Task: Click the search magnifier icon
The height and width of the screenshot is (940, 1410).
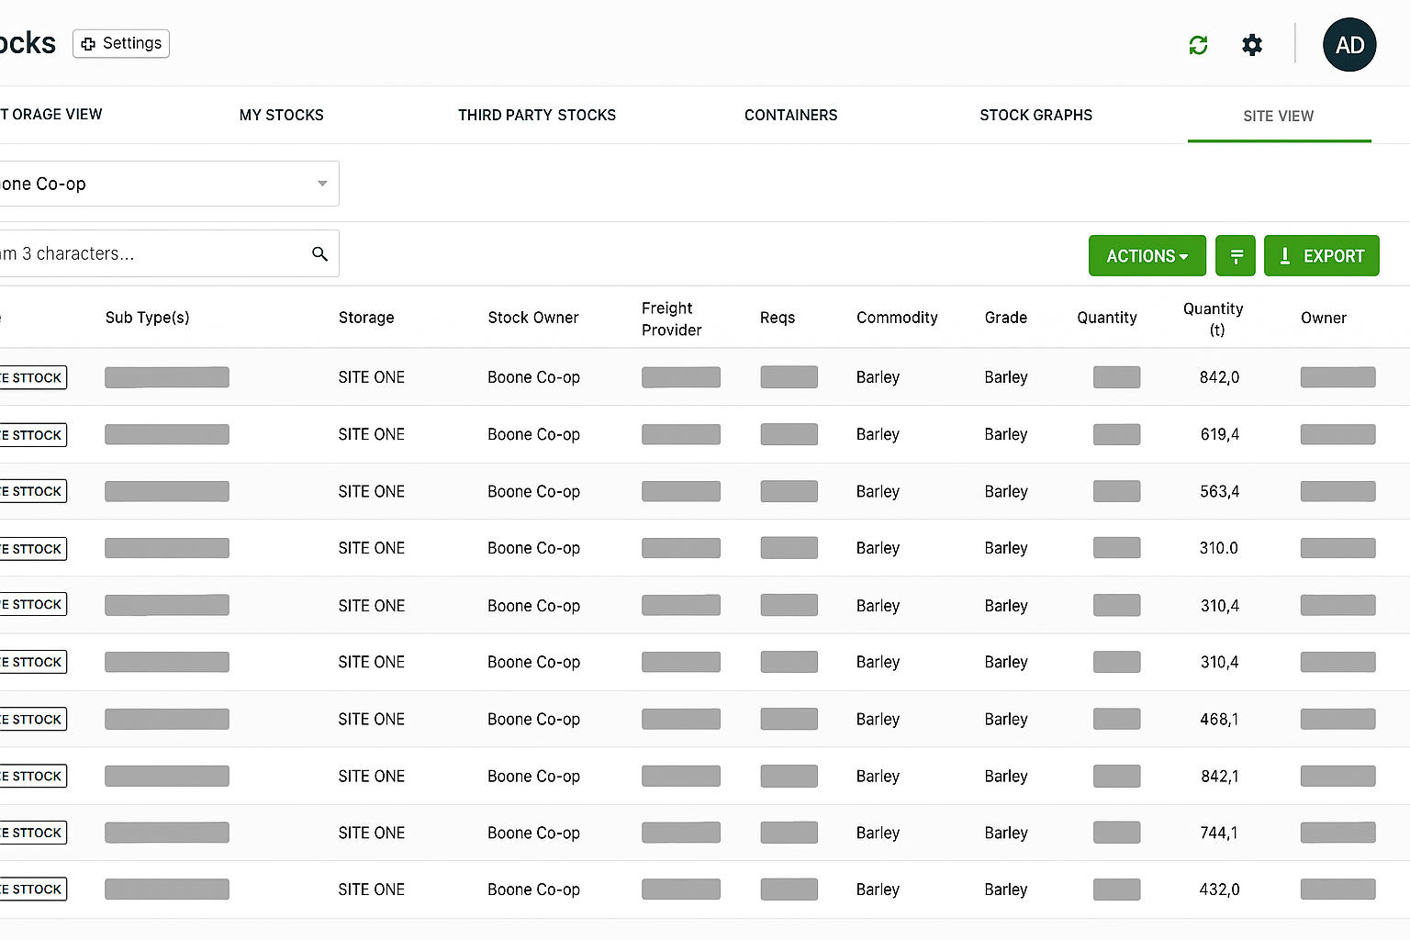Action: tap(319, 254)
